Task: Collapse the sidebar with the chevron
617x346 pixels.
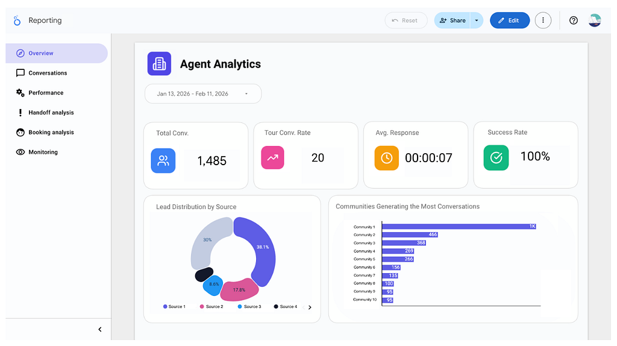Action: click(100, 330)
